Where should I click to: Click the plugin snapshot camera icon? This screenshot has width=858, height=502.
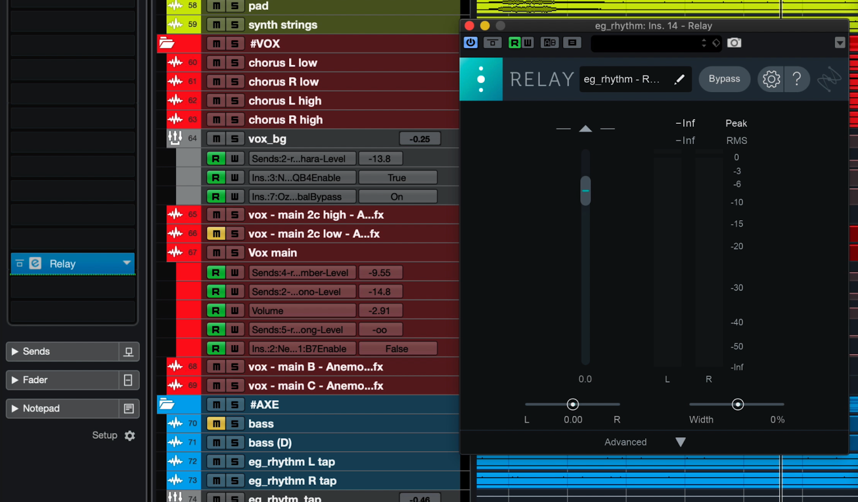(x=734, y=42)
